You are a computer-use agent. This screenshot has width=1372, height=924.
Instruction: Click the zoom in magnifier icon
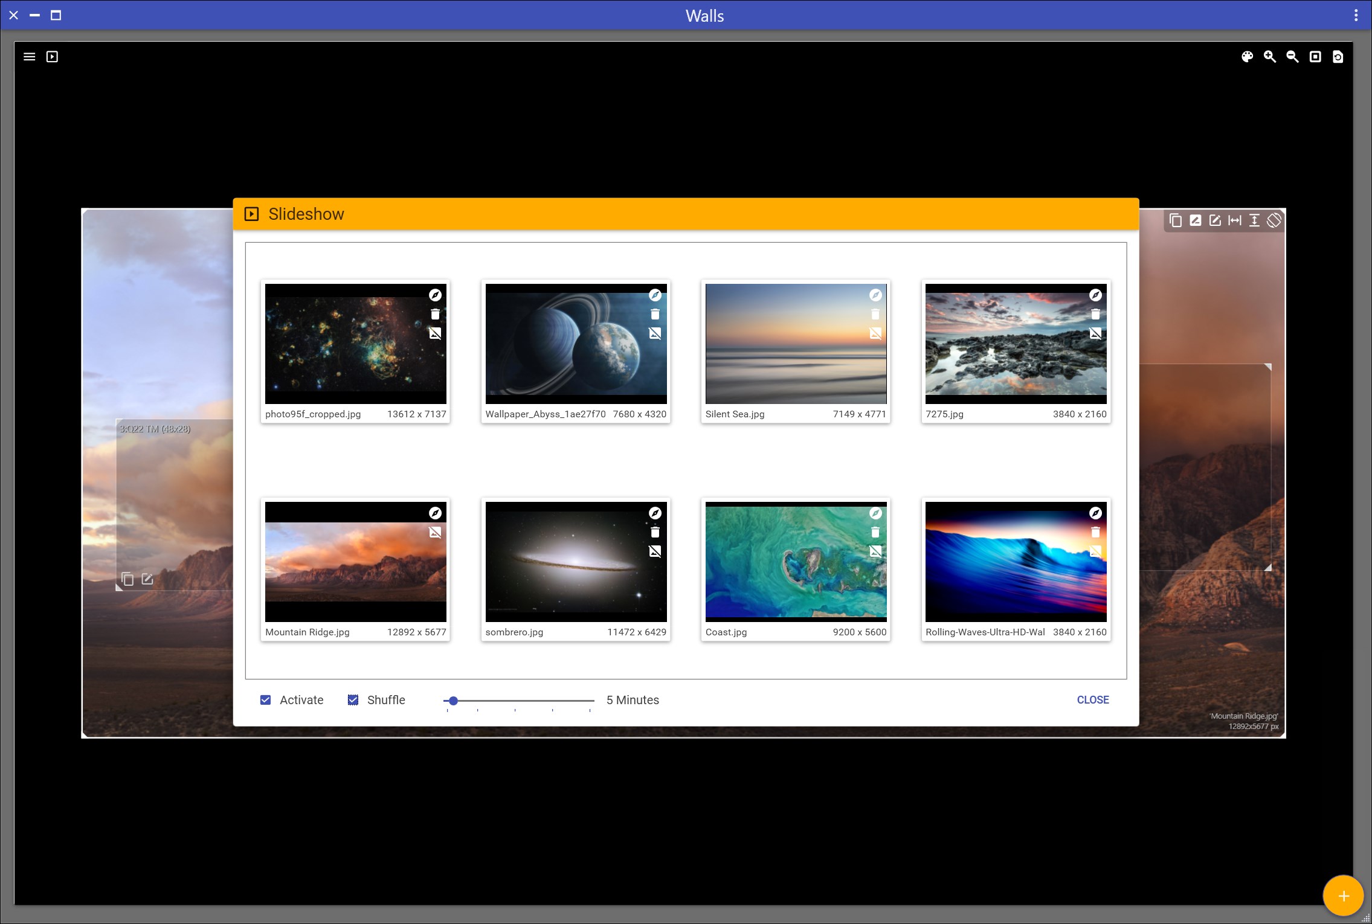tap(1270, 57)
